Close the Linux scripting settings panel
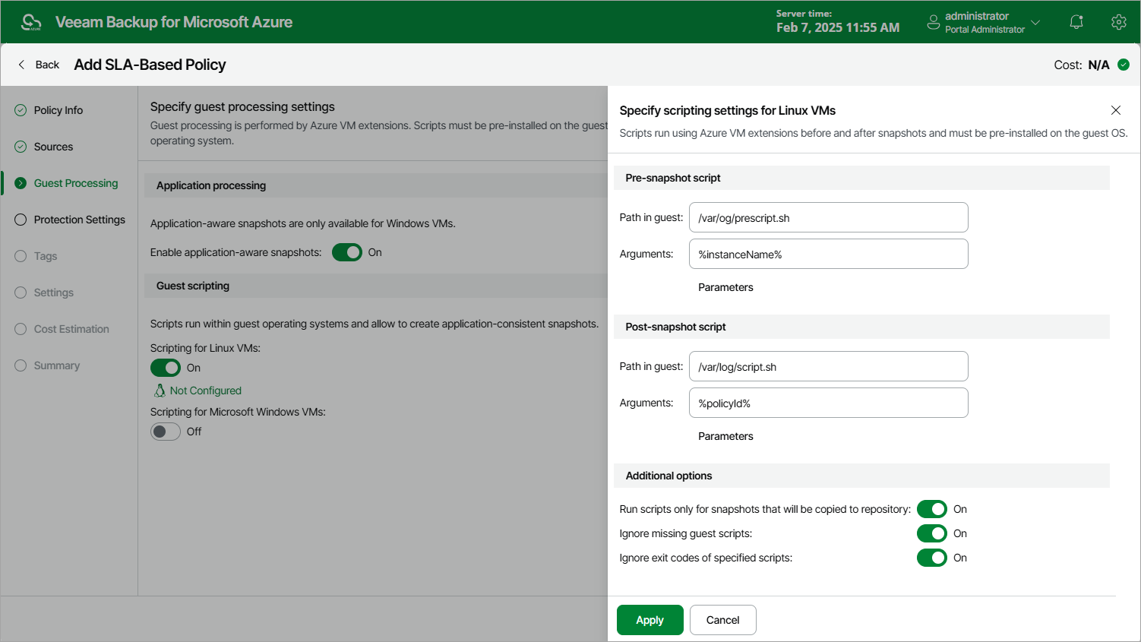This screenshot has height=642, width=1141. click(1116, 110)
